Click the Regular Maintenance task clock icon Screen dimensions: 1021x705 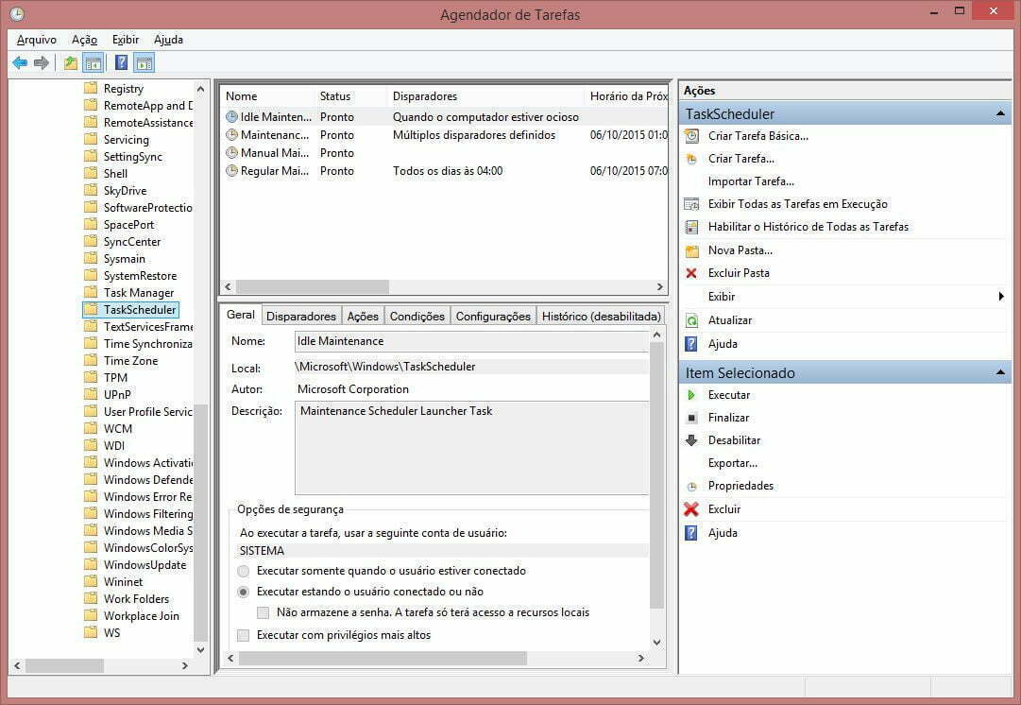click(231, 171)
